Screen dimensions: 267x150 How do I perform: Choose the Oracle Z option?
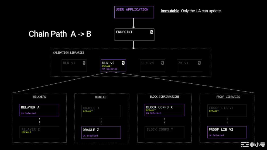coord(101,132)
